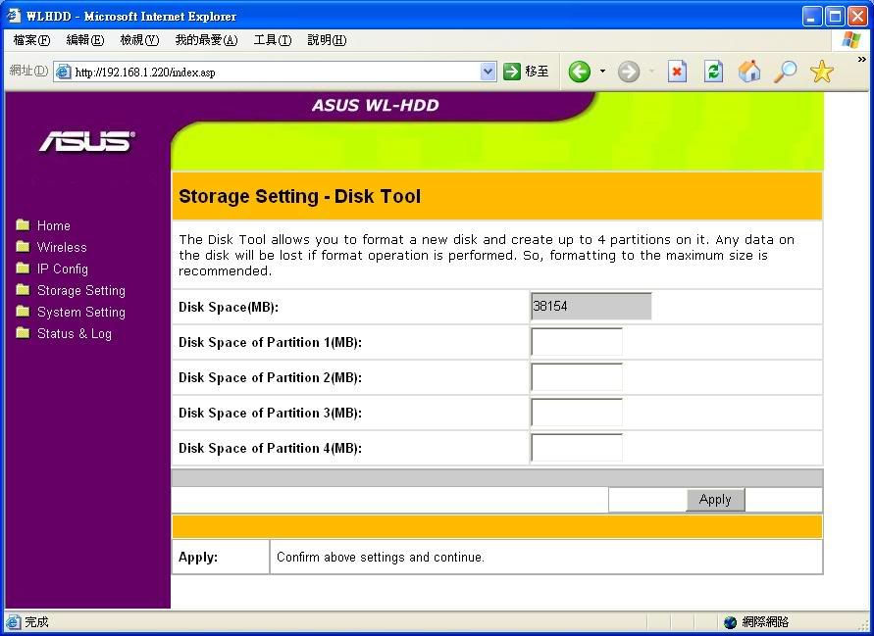The width and height of the screenshot is (874, 636).
Task: Click the IP Config folder icon
Action: coord(23,268)
